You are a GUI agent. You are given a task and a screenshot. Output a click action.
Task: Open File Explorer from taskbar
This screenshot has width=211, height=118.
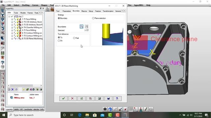tap(87, 115)
